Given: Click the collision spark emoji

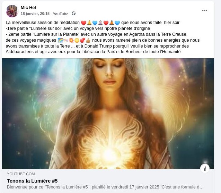Looking at the screenshot, I should 71,40.
